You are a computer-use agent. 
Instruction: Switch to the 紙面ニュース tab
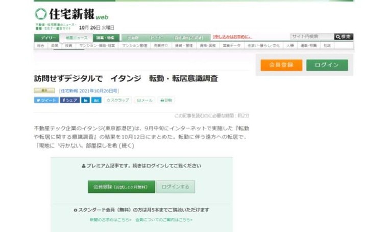click(73, 38)
